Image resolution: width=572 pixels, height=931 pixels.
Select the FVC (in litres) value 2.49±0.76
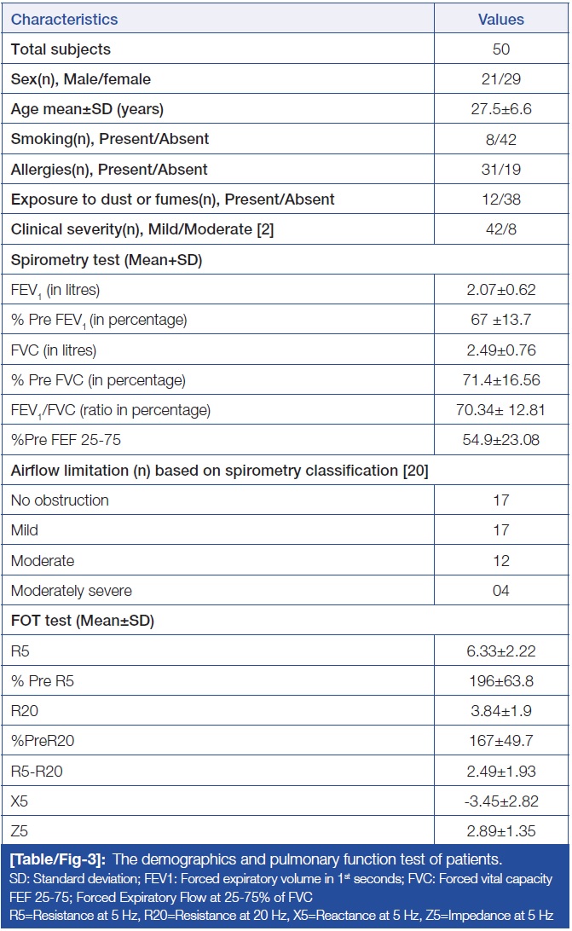point(501,350)
